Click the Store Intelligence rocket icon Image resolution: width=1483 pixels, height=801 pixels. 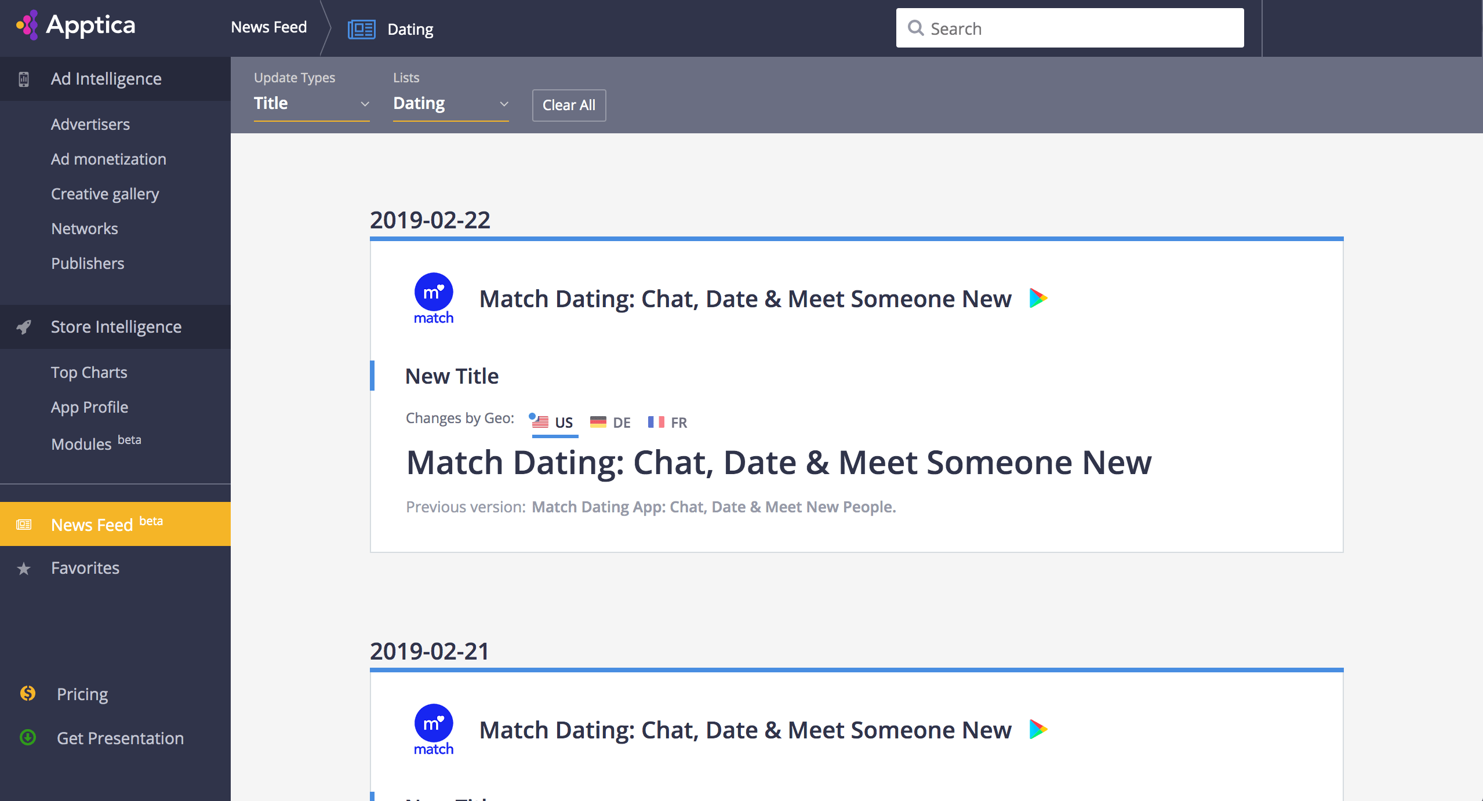click(24, 327)
